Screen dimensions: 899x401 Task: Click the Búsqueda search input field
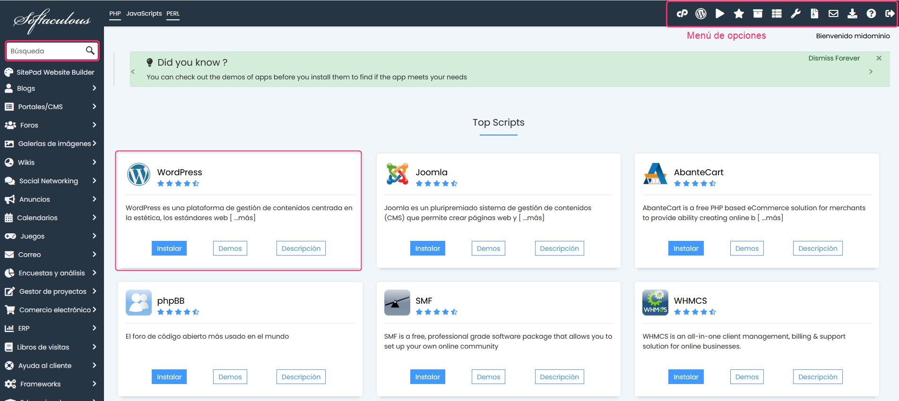coord(46,51)
